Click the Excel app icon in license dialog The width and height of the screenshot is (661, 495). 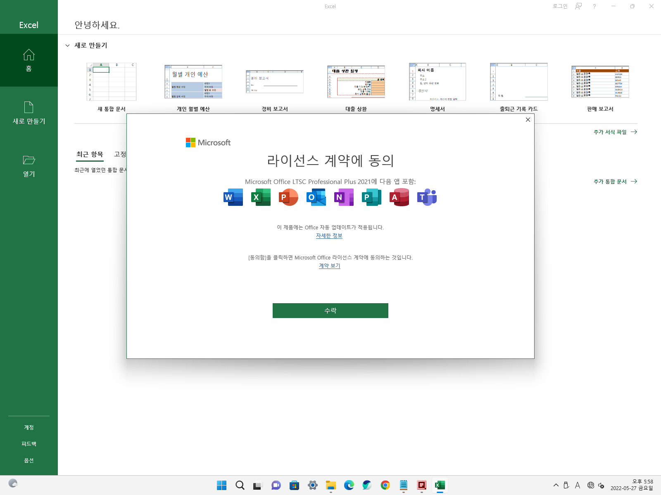[x=261, y=197]
